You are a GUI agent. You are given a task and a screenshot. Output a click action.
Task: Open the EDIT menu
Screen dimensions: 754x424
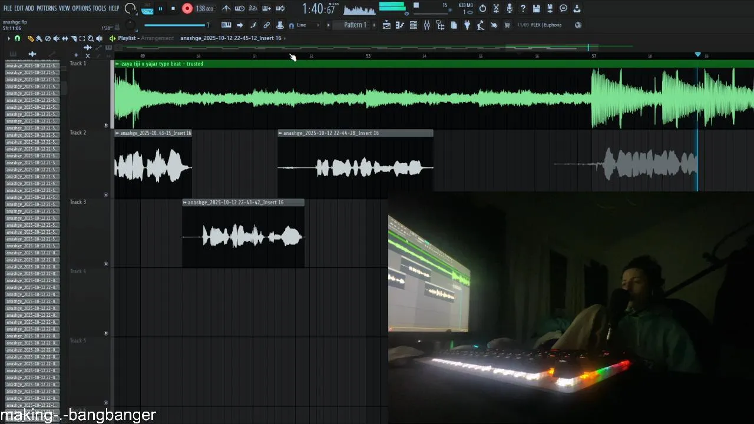coord(19,8)
